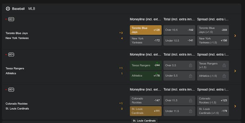Bet Over 10.5 at -102
The image size is (245, 123).
pos(179,30)
